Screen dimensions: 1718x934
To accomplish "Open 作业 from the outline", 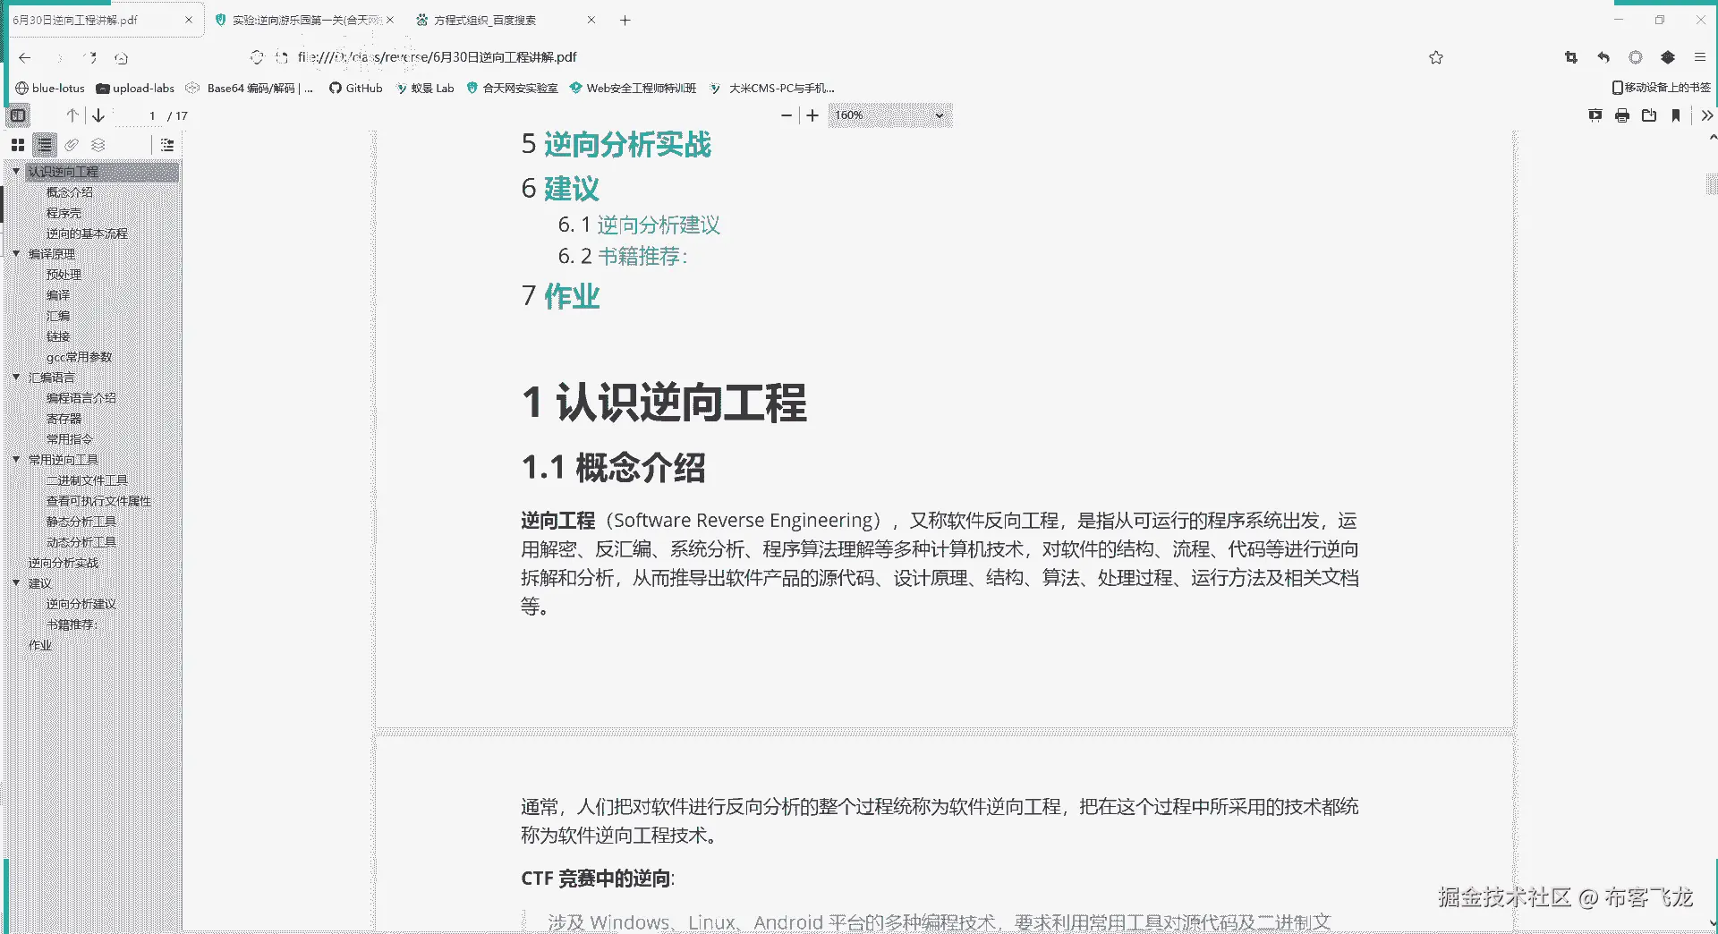I will click(x=40, y=645).
